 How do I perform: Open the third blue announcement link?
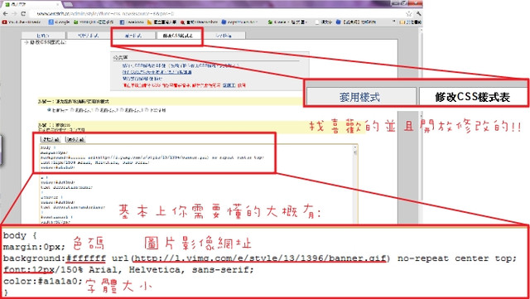[142, 79]
